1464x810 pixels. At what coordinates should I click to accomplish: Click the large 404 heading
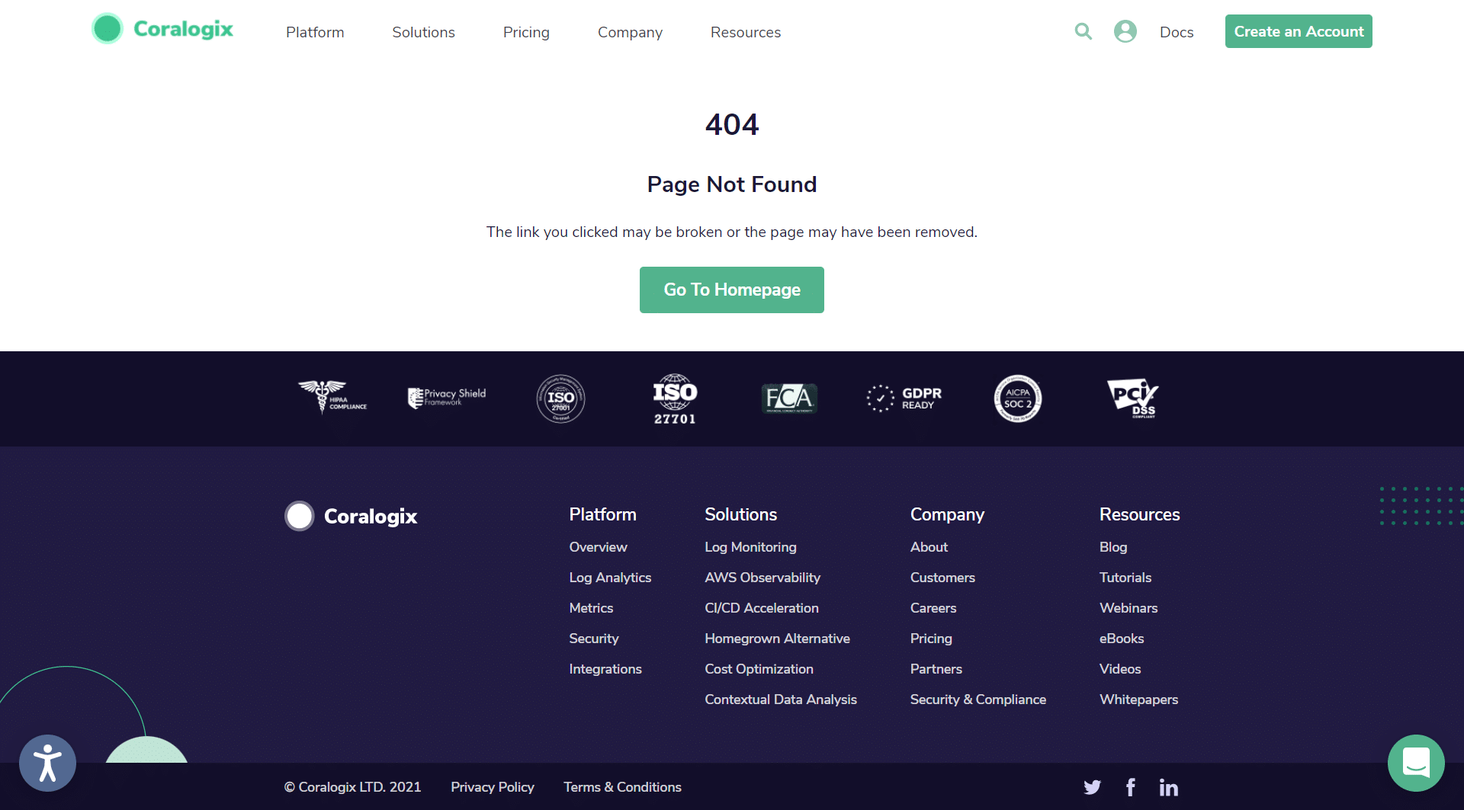(732, 124)
